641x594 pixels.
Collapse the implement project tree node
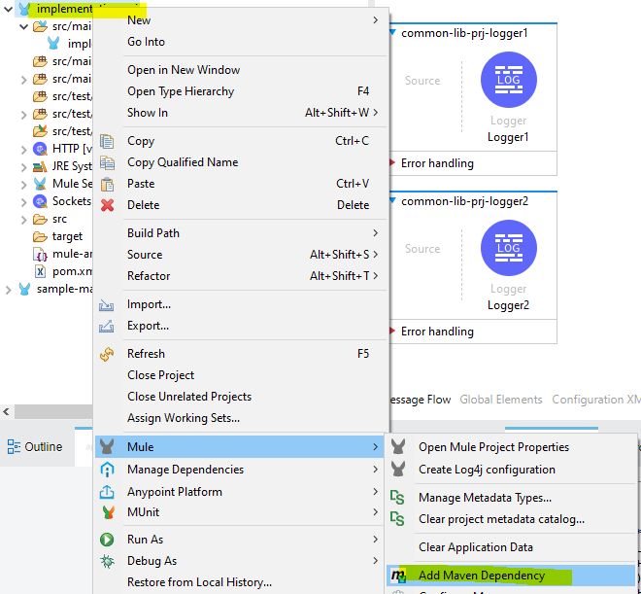[x=8, y=9]
